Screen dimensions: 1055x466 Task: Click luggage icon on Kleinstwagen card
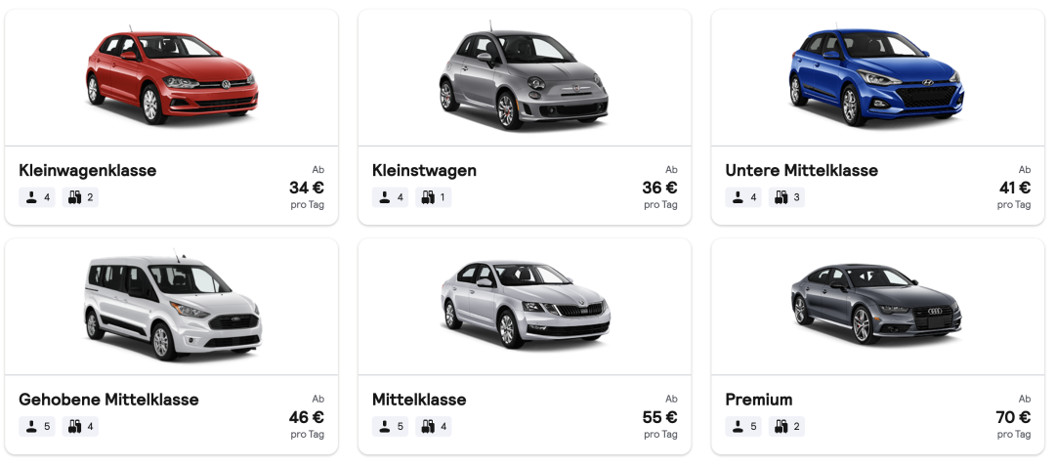428,197
